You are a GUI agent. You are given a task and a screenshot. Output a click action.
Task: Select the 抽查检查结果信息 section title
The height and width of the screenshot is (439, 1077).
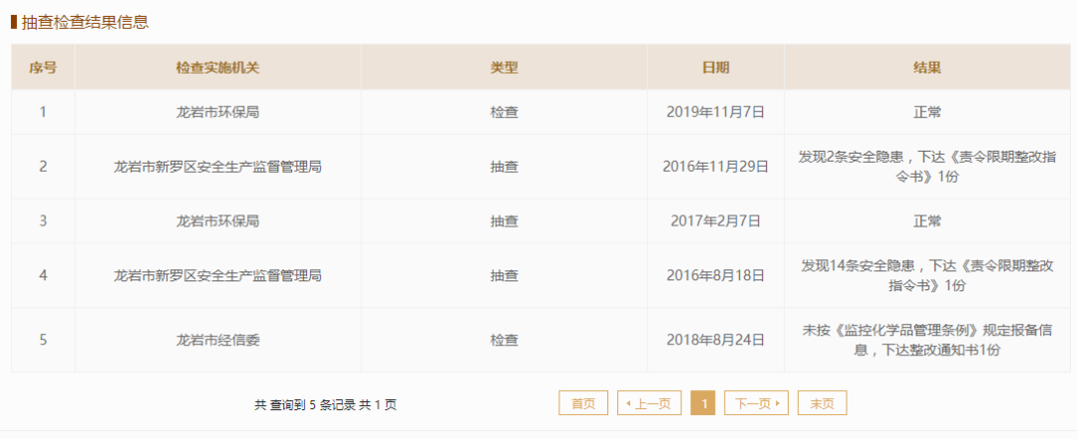coord(85,22)
